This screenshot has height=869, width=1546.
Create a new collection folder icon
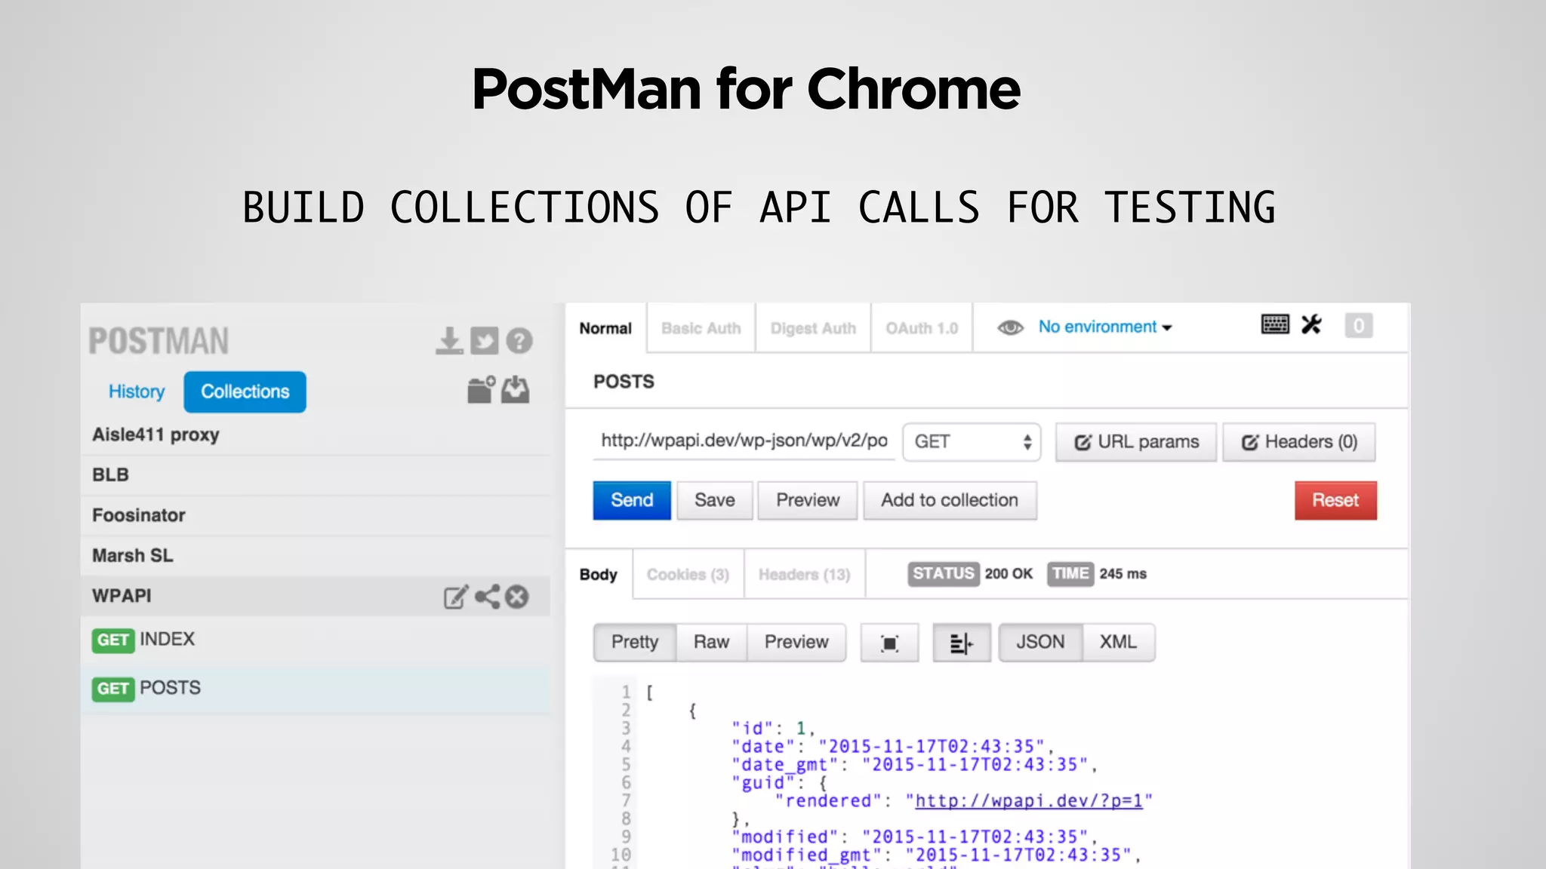481,390
